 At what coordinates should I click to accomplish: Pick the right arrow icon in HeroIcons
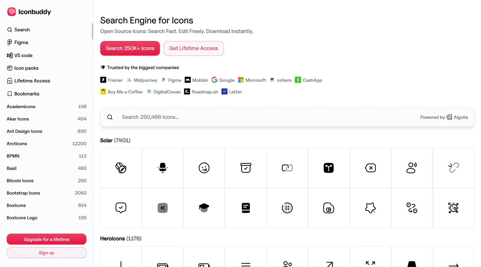tap(453, 265)
